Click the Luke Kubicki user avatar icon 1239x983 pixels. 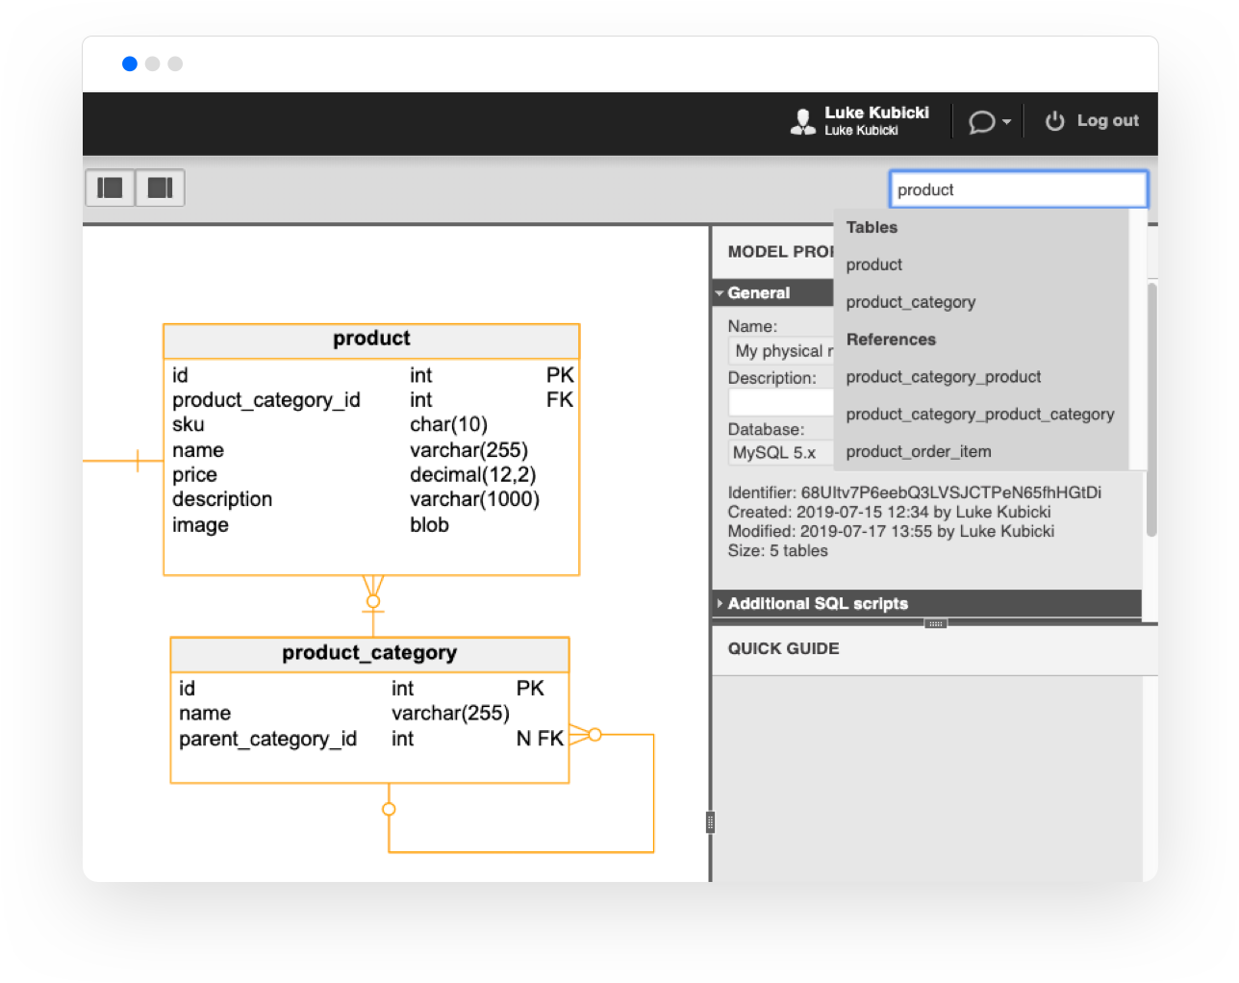point(803,121)
